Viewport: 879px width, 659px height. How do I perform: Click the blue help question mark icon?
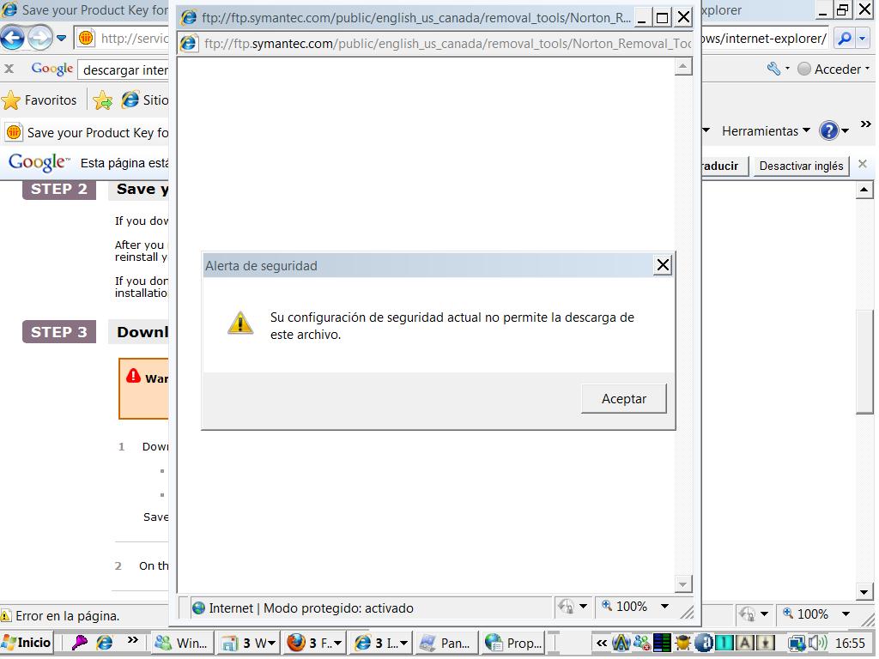click(828, 131)
